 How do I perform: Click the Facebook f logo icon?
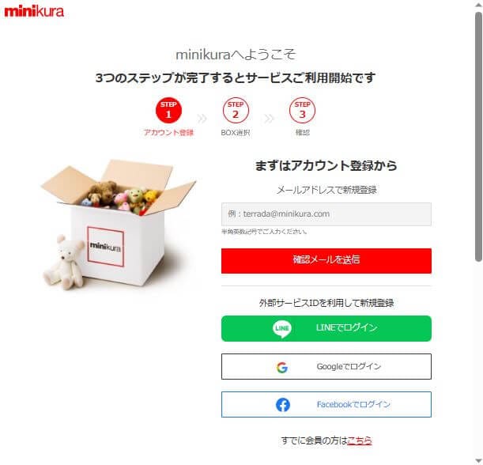[x=283, y=405]
